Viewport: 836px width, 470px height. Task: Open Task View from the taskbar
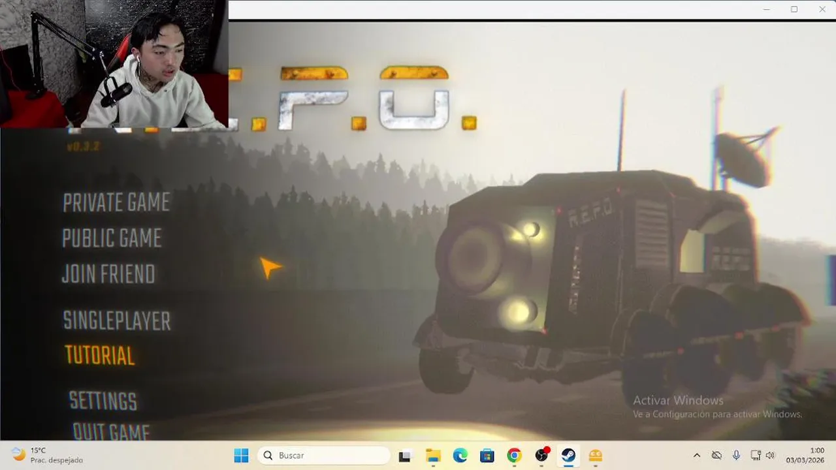pos(406,456)
